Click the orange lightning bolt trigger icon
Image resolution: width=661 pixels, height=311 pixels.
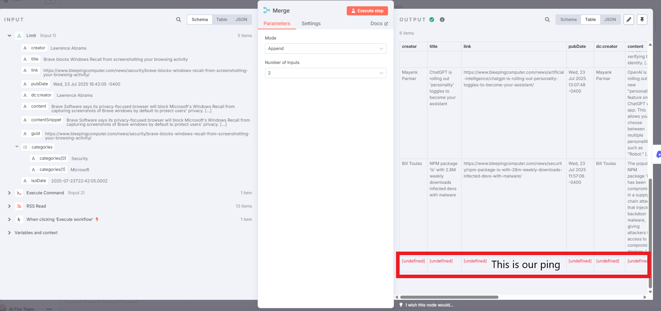pyautogui.click(x=97, y=219)
